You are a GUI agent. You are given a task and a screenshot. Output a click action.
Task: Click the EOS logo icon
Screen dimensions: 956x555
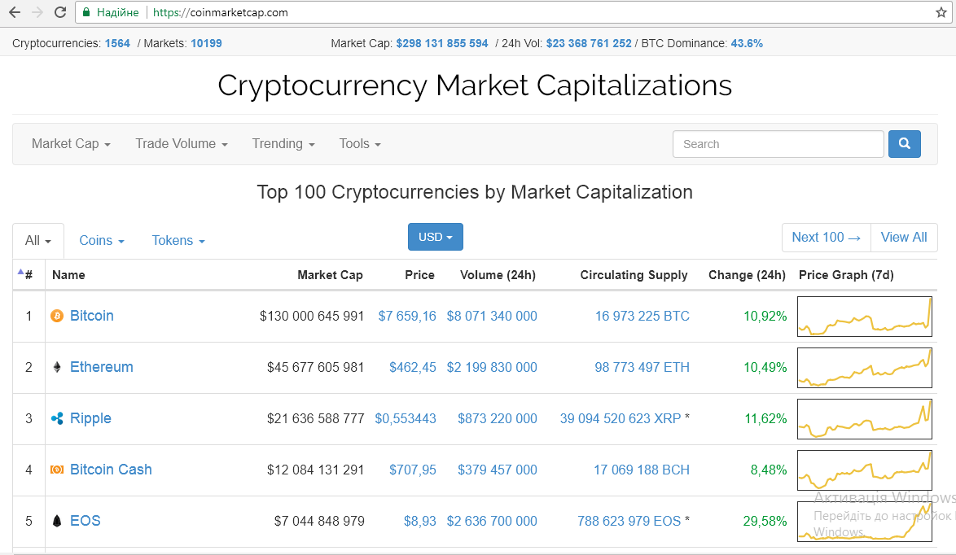pyautogui.click(x=57, y=520)
